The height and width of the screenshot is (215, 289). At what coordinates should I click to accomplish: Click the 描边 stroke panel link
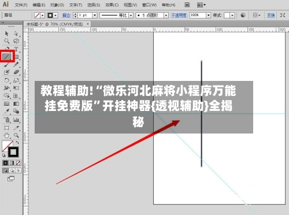(x=66, y=15)
